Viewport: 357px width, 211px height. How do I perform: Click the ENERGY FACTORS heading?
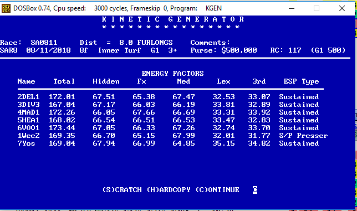coord(172,74)
